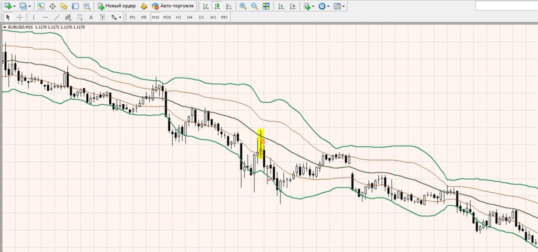Toggle Auto-trading (Авто-торговля) button
Viewport: 538px width, 252px height.
click(x=173, y=6)
